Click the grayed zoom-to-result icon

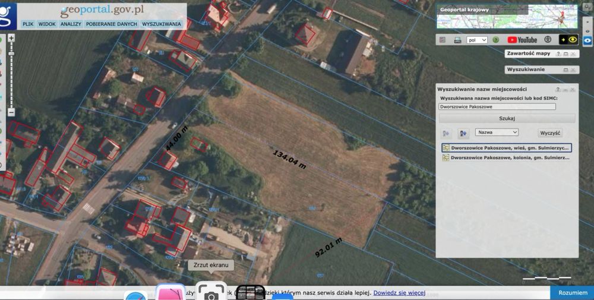(446, 133)
